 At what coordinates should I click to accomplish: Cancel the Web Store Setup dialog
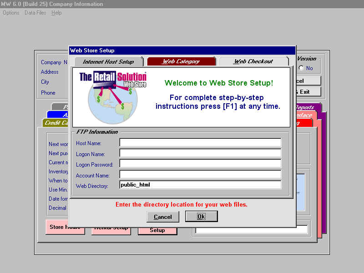(163, 217)
